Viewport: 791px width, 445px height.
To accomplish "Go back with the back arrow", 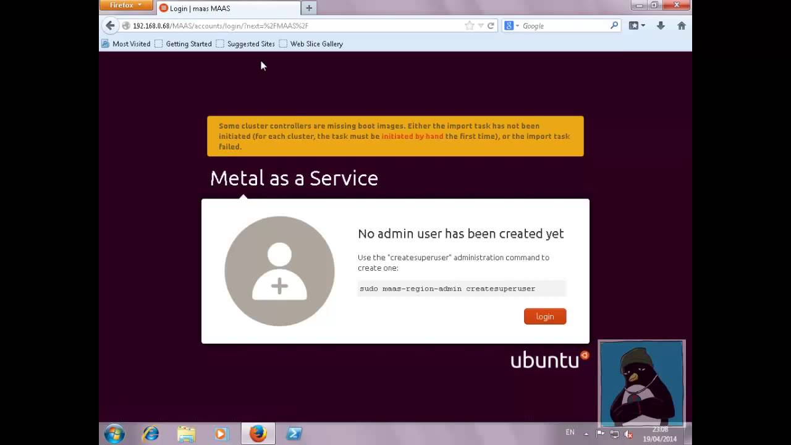I will coord(110,25).
